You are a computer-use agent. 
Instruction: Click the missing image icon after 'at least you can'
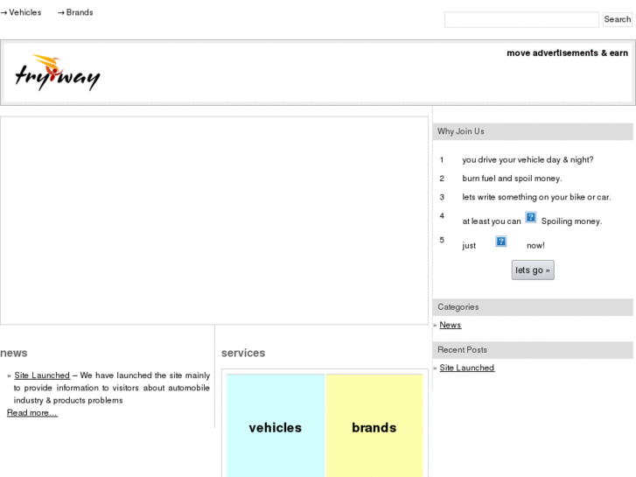[x=530, y=217]
